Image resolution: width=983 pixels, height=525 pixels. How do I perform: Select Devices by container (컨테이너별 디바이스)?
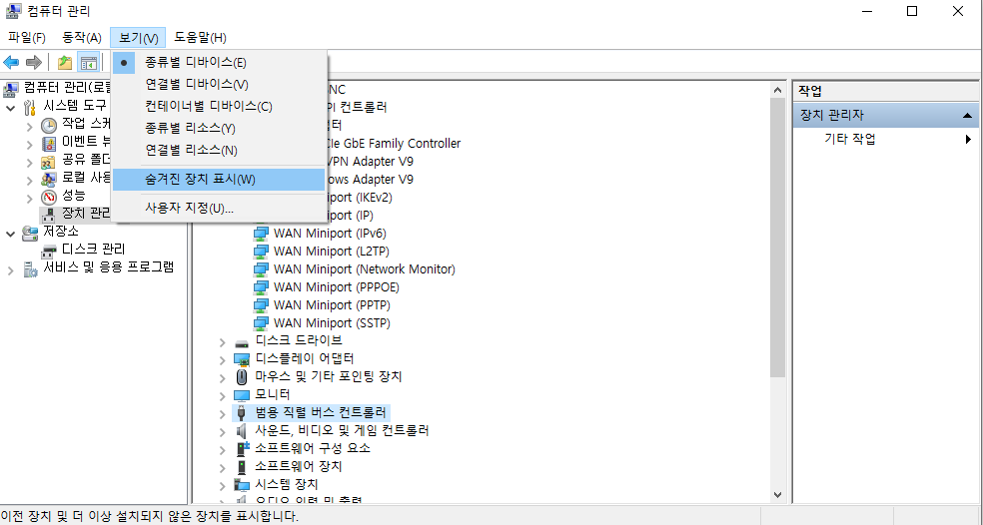[x=219, y=107]
